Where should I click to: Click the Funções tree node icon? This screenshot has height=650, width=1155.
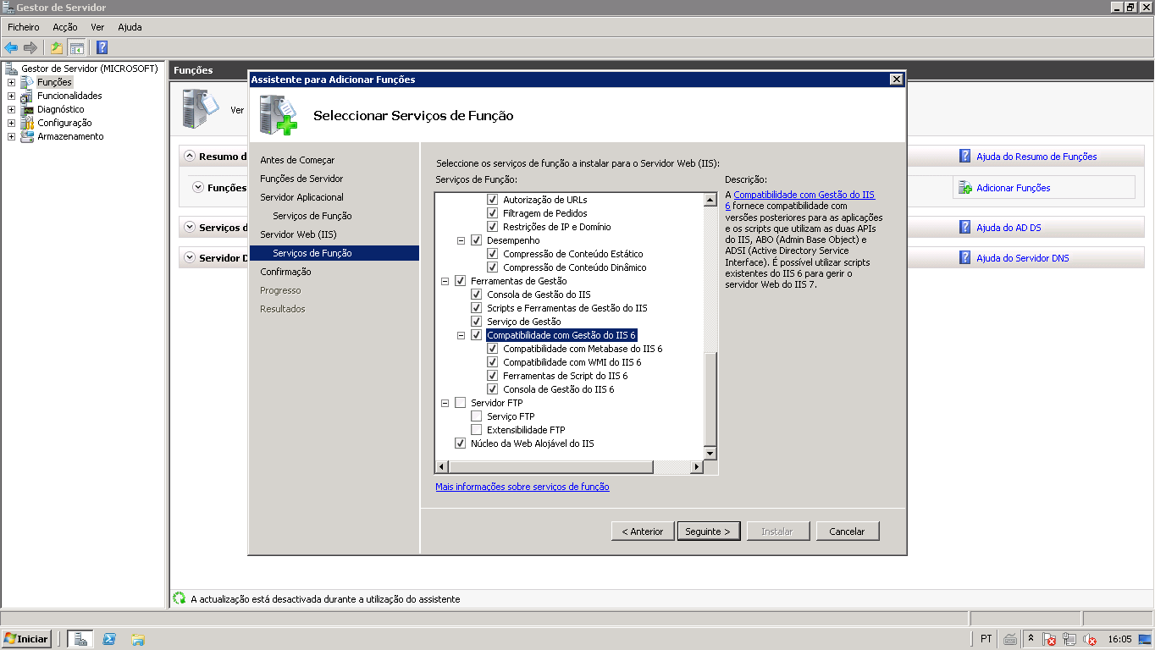[x=27, y=82]
